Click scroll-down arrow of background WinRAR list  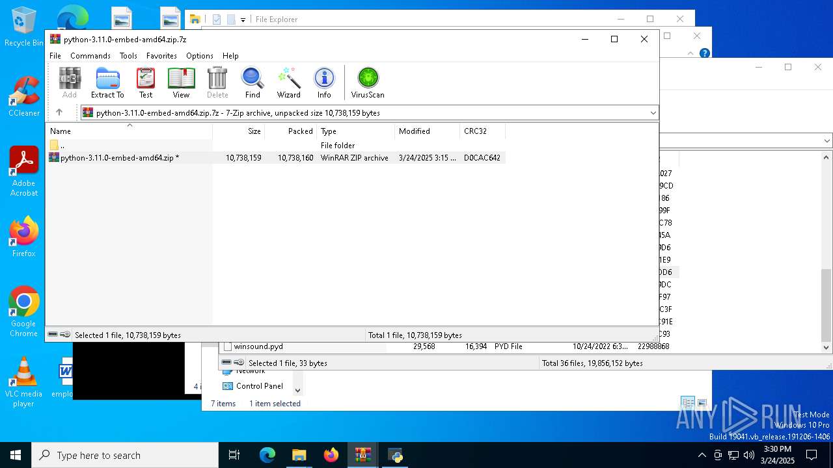[826, 347]
